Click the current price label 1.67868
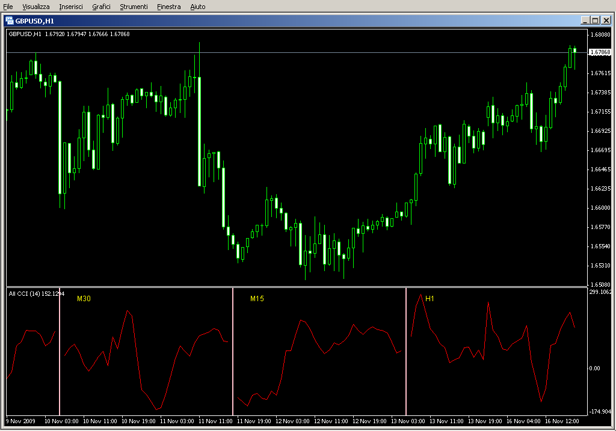 [600, 52]
